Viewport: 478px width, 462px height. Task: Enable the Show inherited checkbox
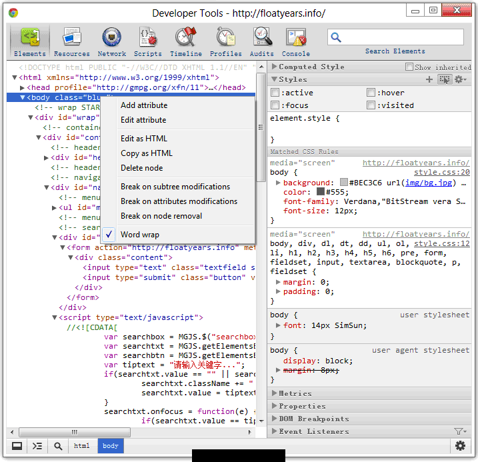tap(409, 67)
